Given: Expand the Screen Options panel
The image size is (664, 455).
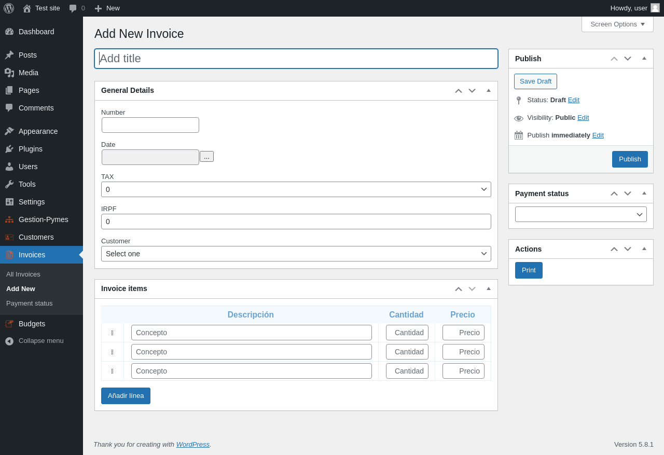Looking at the screenshot, I should coord(617,24).
